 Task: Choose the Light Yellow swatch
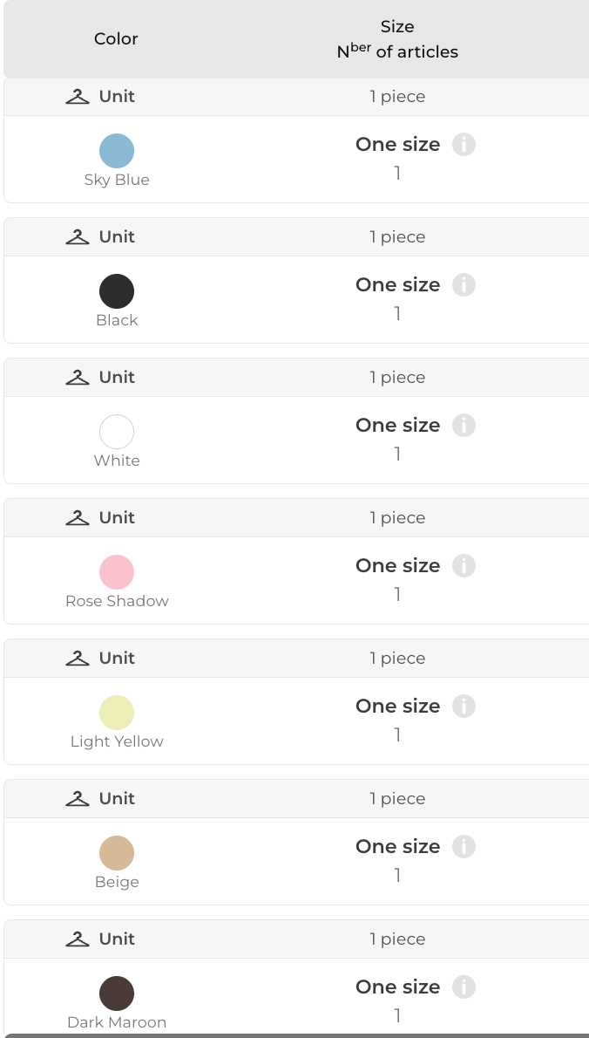pos(117,713)
